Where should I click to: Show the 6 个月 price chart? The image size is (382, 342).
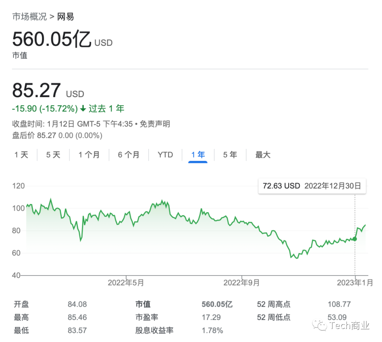click(128, 155)
